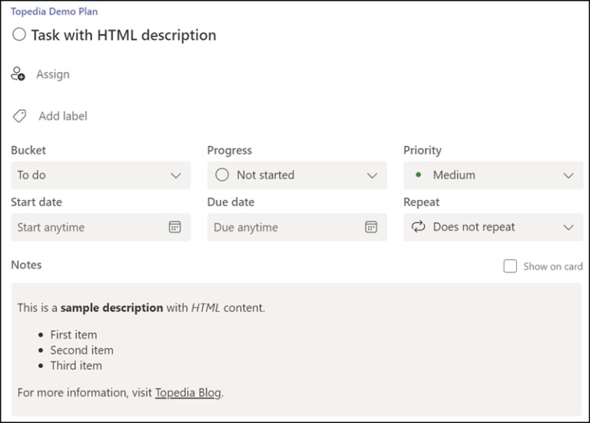Open the Priority dropdown showing Medium
The image size is (590, 423).
[493, 175]
